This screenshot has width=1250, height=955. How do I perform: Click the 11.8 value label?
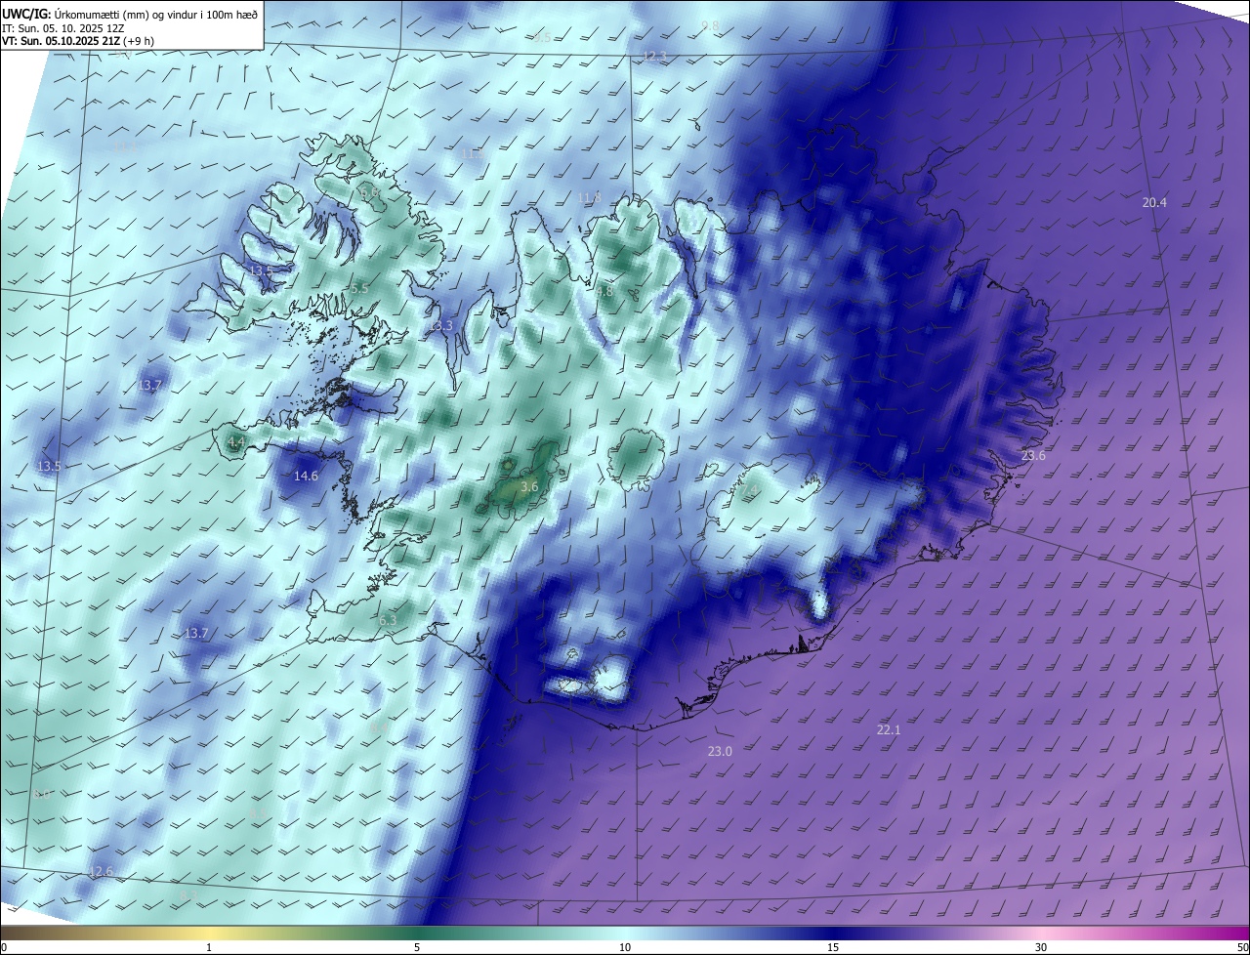pos(589,197)
